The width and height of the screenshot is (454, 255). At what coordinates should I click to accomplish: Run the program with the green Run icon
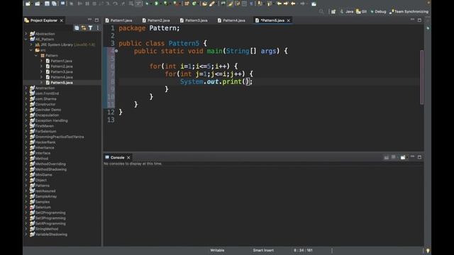[x=157, y=4]
